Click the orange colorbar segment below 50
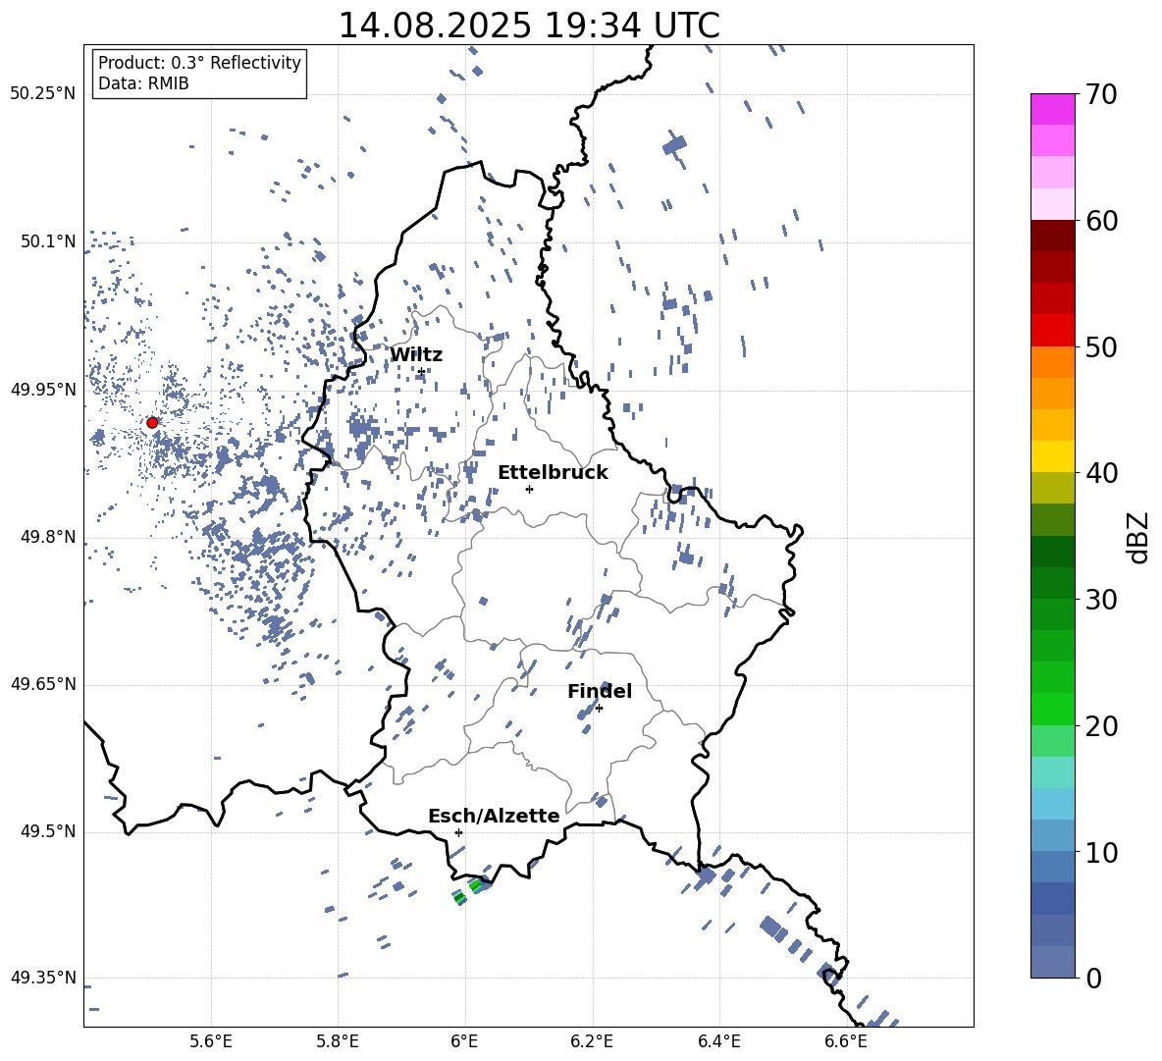Viewport: 1162px width, 1061px height. pyautogui.click(x=1052, y=361)
